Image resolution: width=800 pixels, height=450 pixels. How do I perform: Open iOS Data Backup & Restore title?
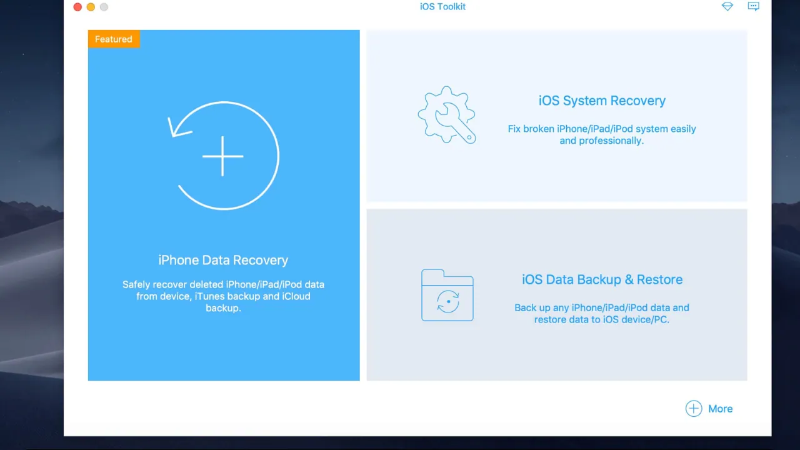pos(602,279)
